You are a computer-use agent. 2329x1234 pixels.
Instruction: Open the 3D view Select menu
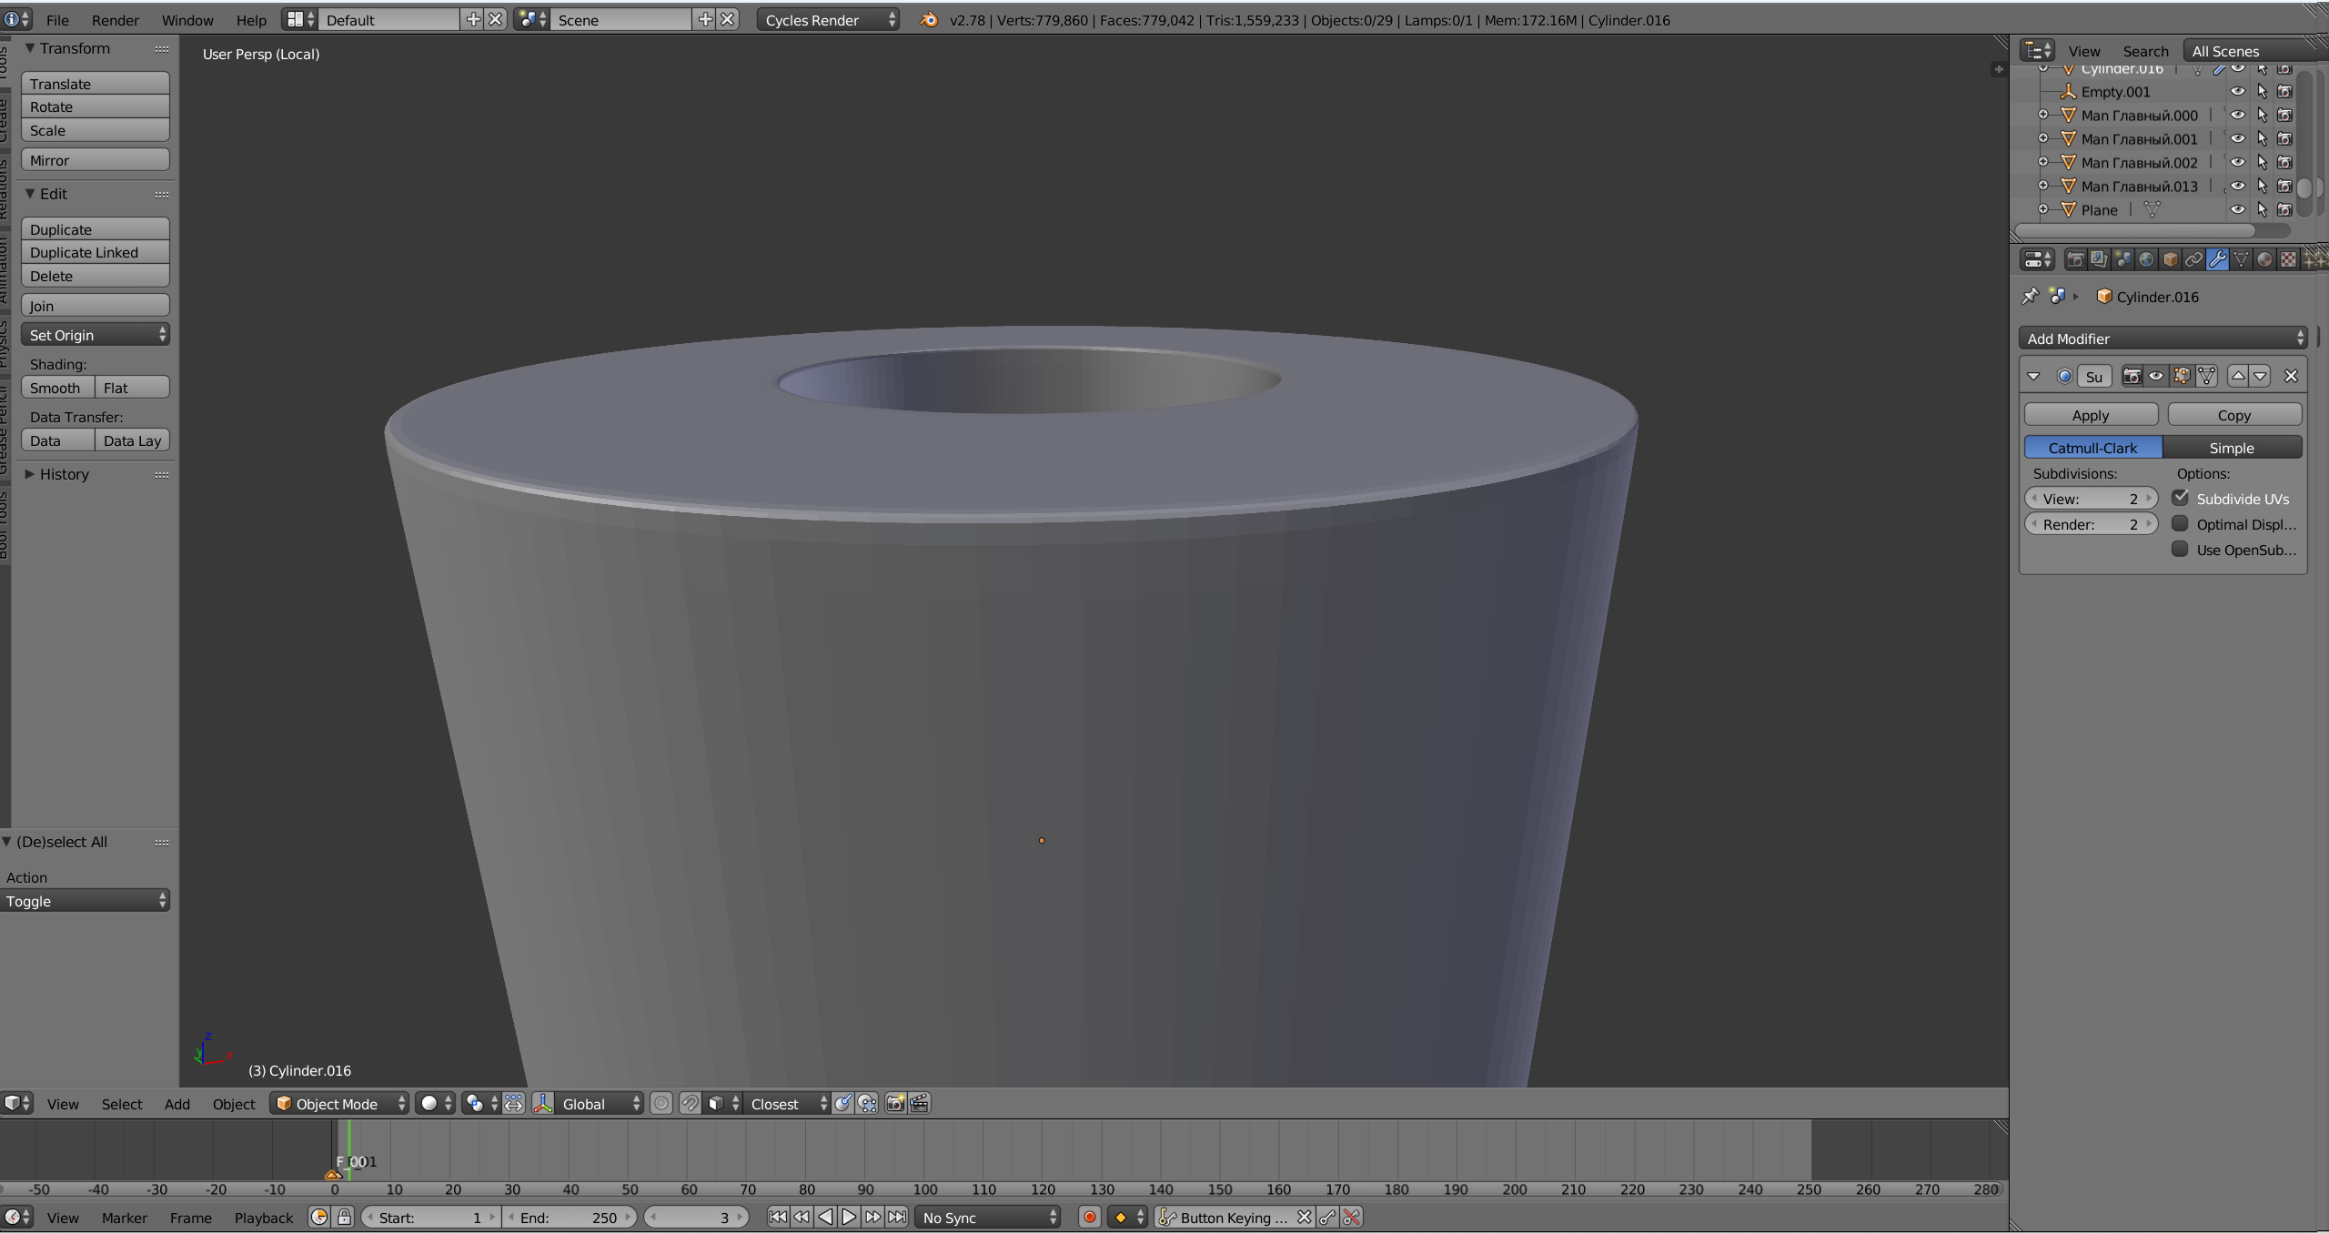121,1104
